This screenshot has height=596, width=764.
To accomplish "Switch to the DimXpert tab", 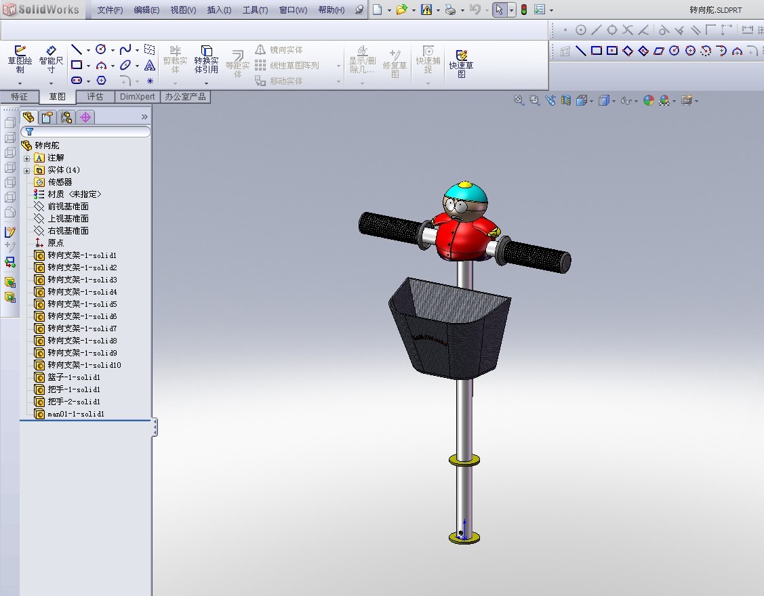I will [x=138, y=96].
